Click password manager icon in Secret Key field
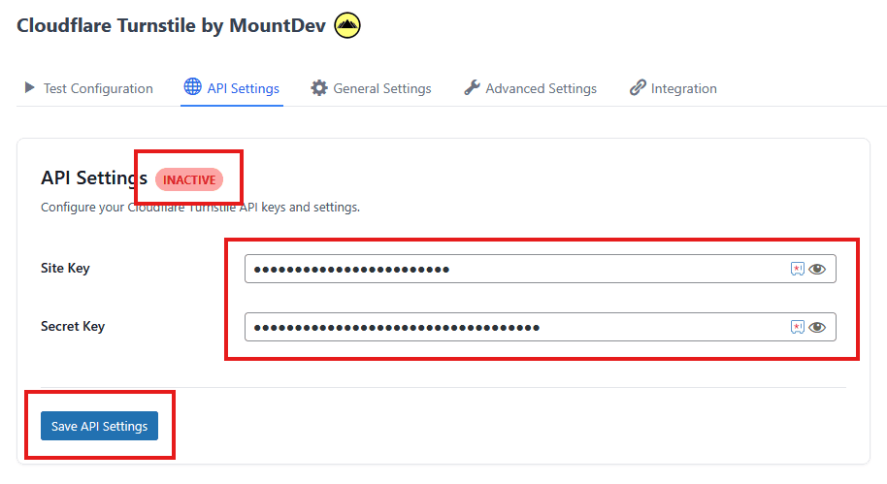The image size is (887, 484). tap(797, 327)
